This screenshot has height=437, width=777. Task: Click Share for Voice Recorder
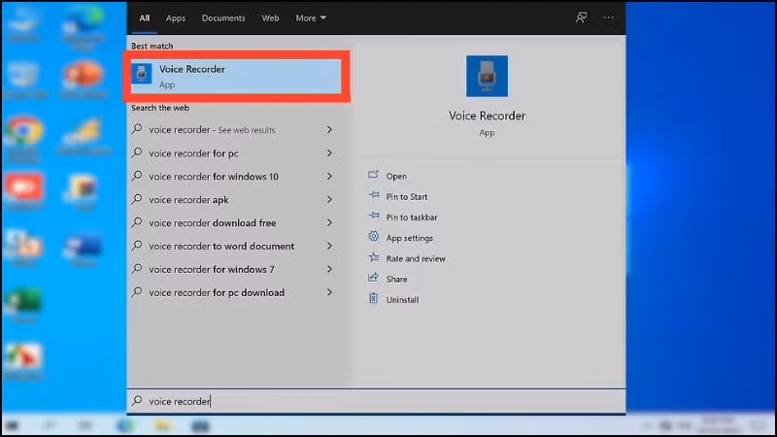(397, 280)
